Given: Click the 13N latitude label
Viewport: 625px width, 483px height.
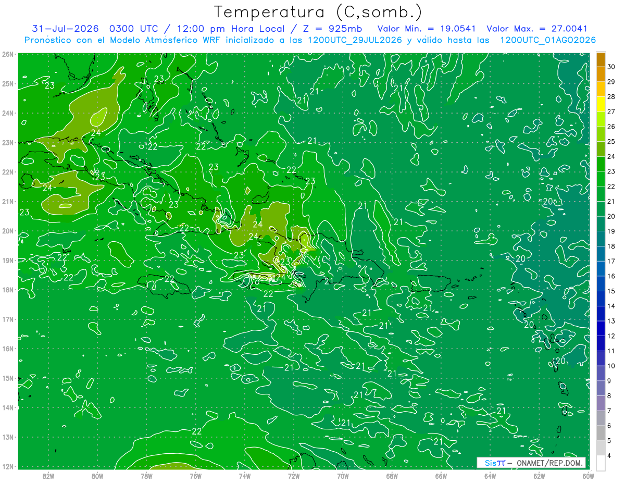Looking at the screenshot, I should (8, 437).
